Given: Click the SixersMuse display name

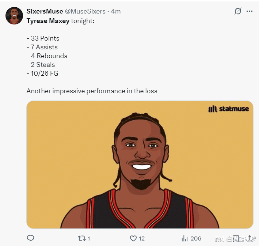Looking at the screenshot, I should 45,11.
